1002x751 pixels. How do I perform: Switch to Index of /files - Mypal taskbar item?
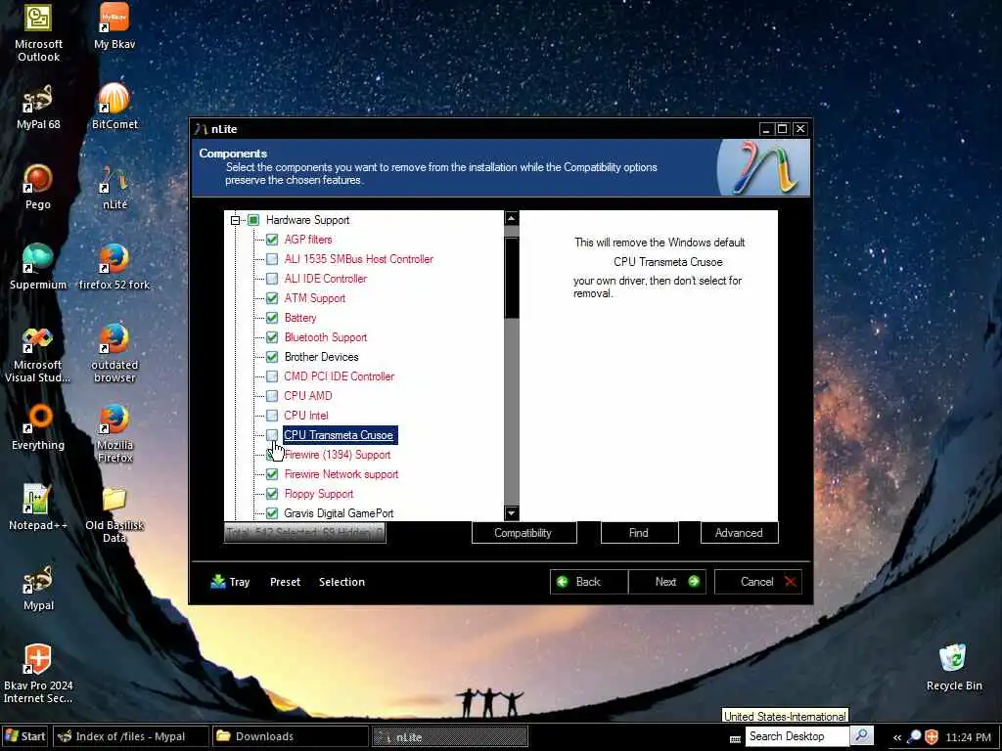point(130,736)
